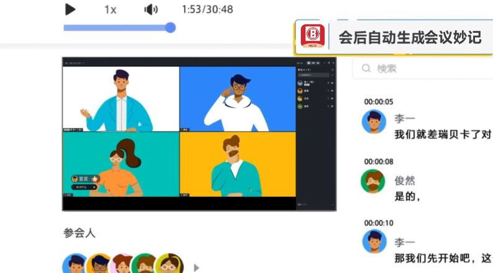Viewport: 493px width, 273px height.
Task: Jump to the 00:00:10 transcript timestamp
Action: pos(379,223)
